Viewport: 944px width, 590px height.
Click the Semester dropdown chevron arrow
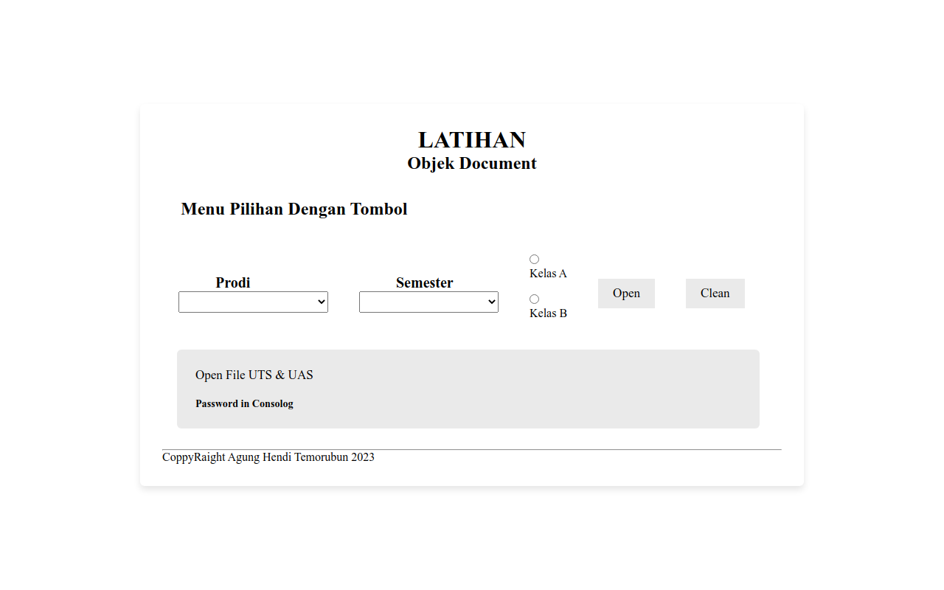pos(491,302)
